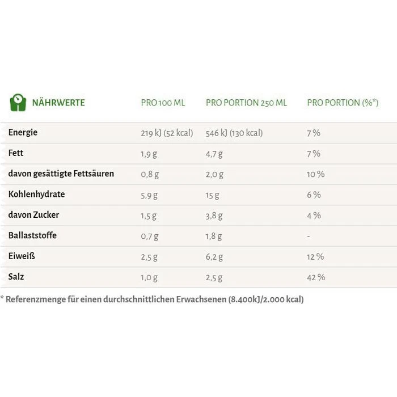
Task: Click the Eiweiß row label
Action: (x=22, y=256)
